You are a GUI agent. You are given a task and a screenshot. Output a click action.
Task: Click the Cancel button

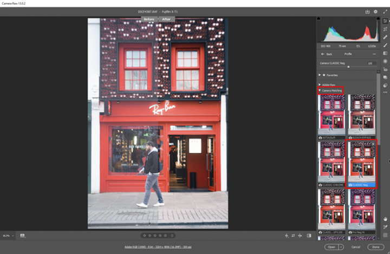click(356, 247)
